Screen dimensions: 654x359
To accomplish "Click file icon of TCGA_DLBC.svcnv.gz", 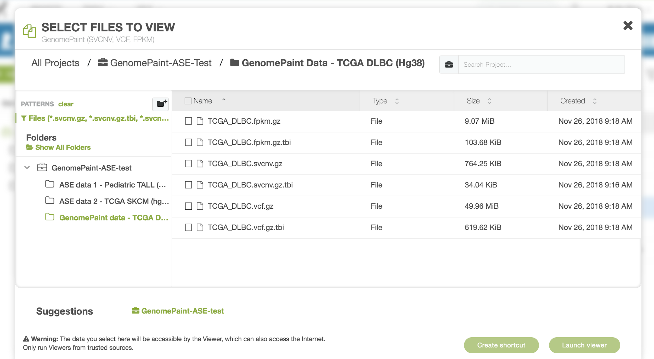I will click(200, 163).
